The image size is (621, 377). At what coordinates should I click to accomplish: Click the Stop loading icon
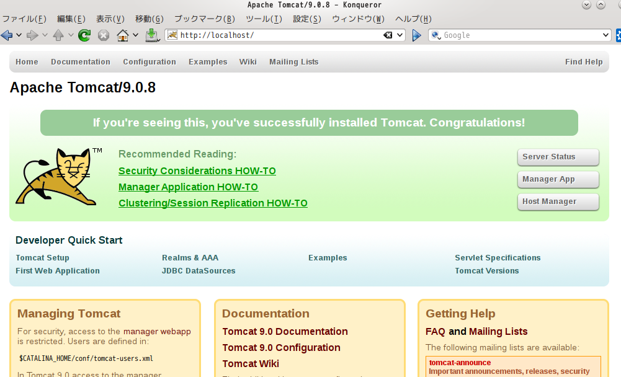point(104,35)
